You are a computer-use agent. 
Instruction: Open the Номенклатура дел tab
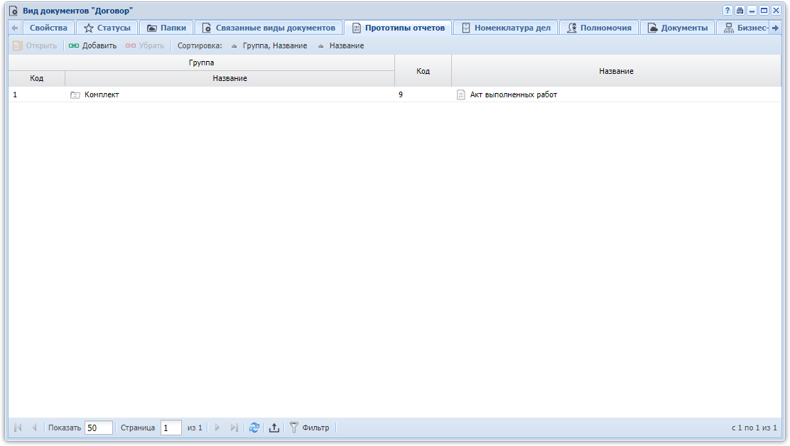click(506, 28)
